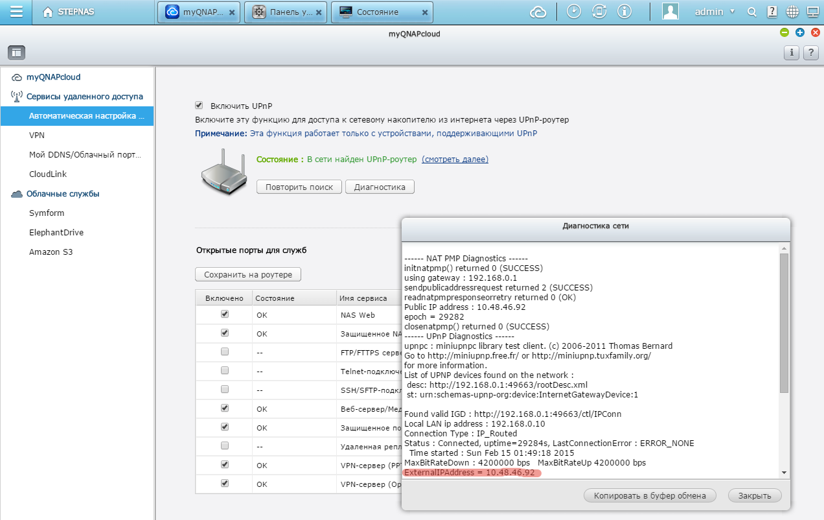Open the admin user dropdown

[x=715, y=12]
